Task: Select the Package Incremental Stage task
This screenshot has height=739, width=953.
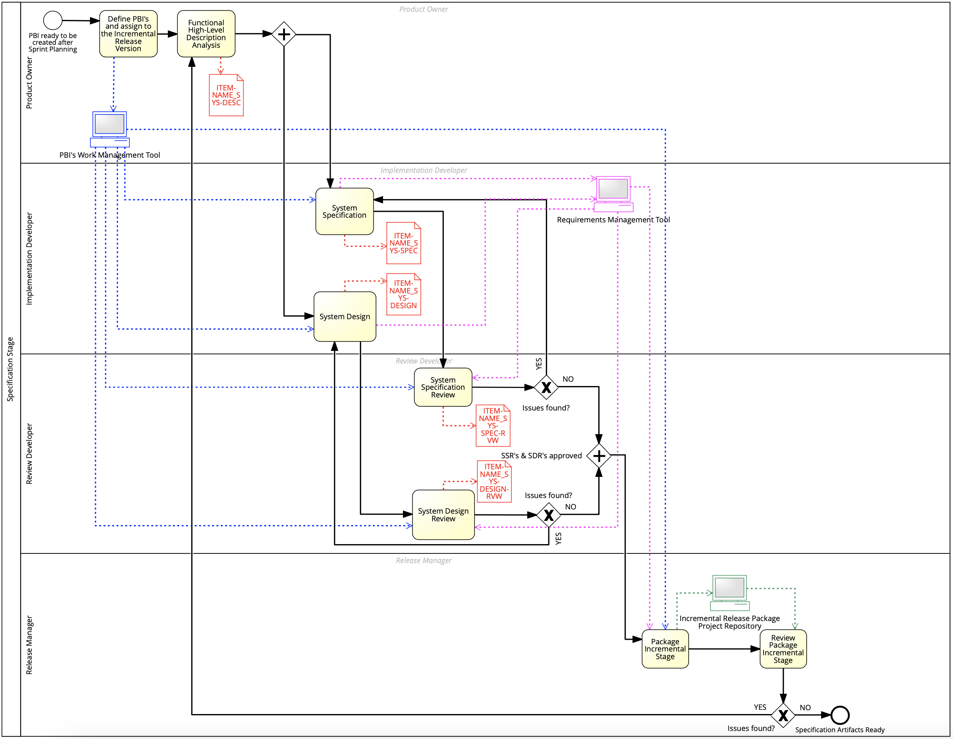Action: click(665, 649)
